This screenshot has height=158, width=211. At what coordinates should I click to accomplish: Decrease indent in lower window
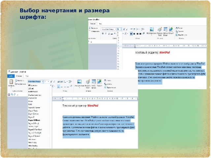[x=59, y=82]
